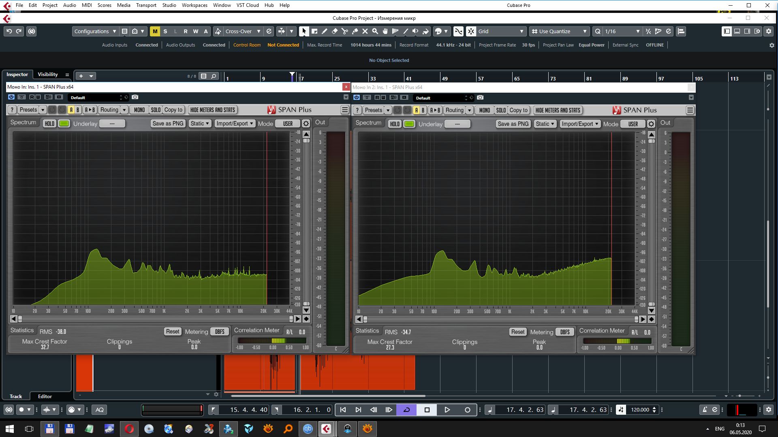Open left SPAN Import/Export dropdown
The width and height of the screenshot is (778, 437).
(235, 123)
